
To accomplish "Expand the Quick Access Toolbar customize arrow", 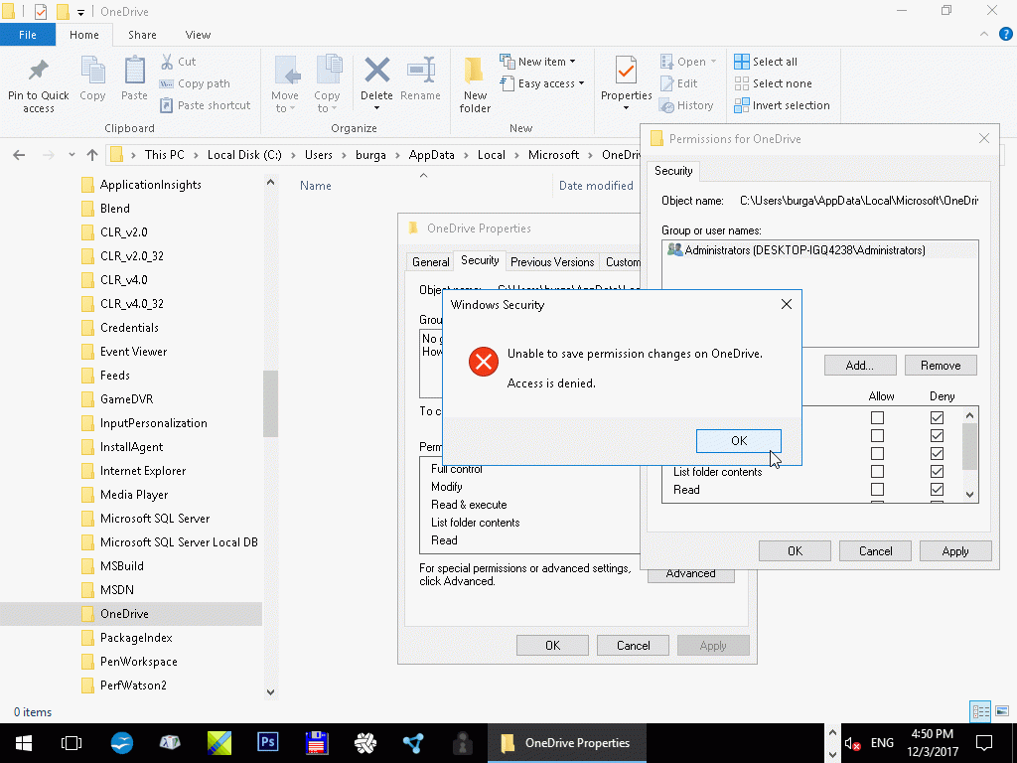I will coord(80,12).
